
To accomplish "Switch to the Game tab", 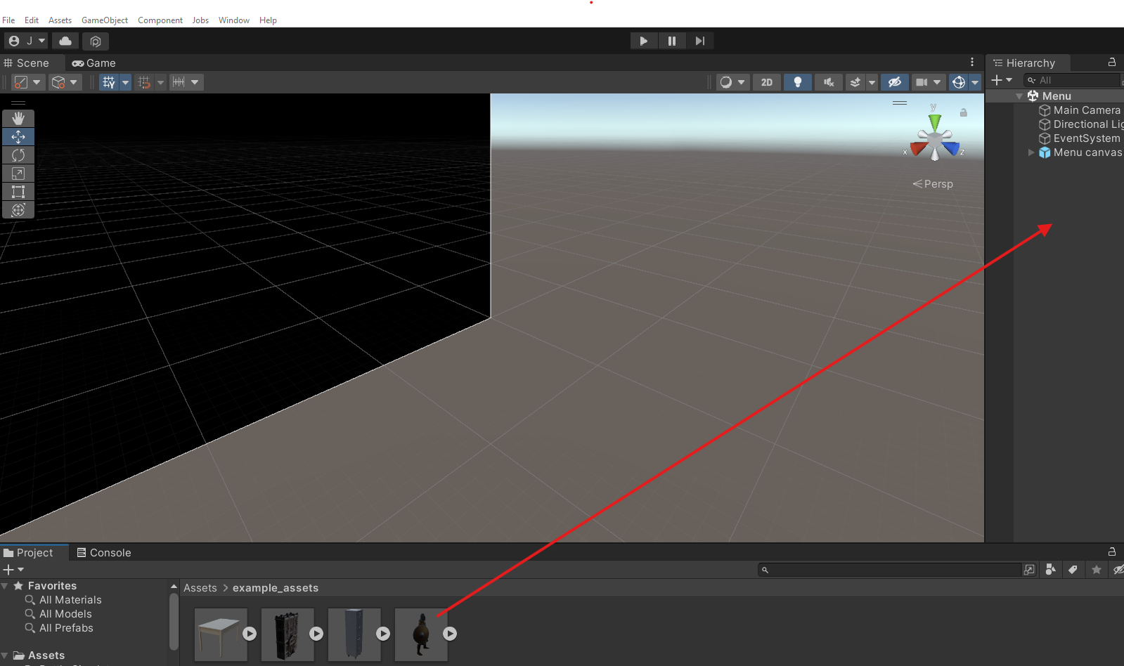I will 93,63.
